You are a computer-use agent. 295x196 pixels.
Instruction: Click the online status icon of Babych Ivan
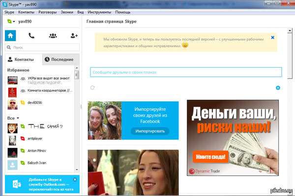pos(23,163)
